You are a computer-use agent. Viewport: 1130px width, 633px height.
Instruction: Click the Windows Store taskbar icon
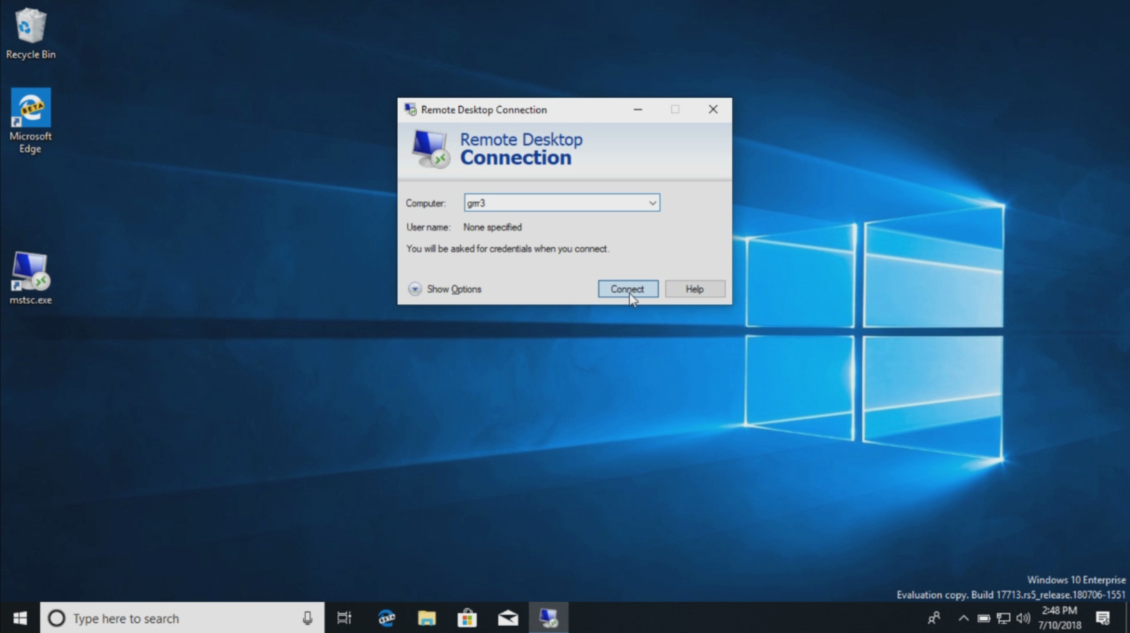(467, 617)
